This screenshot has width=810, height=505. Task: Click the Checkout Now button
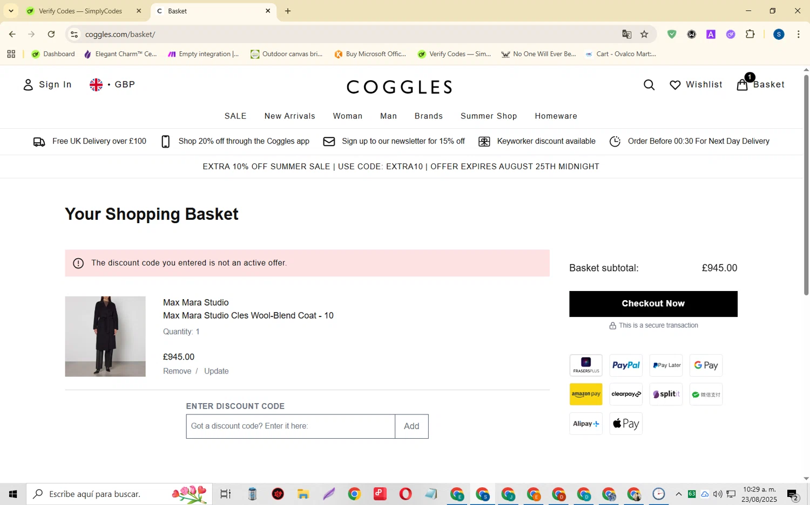point(653,304)
